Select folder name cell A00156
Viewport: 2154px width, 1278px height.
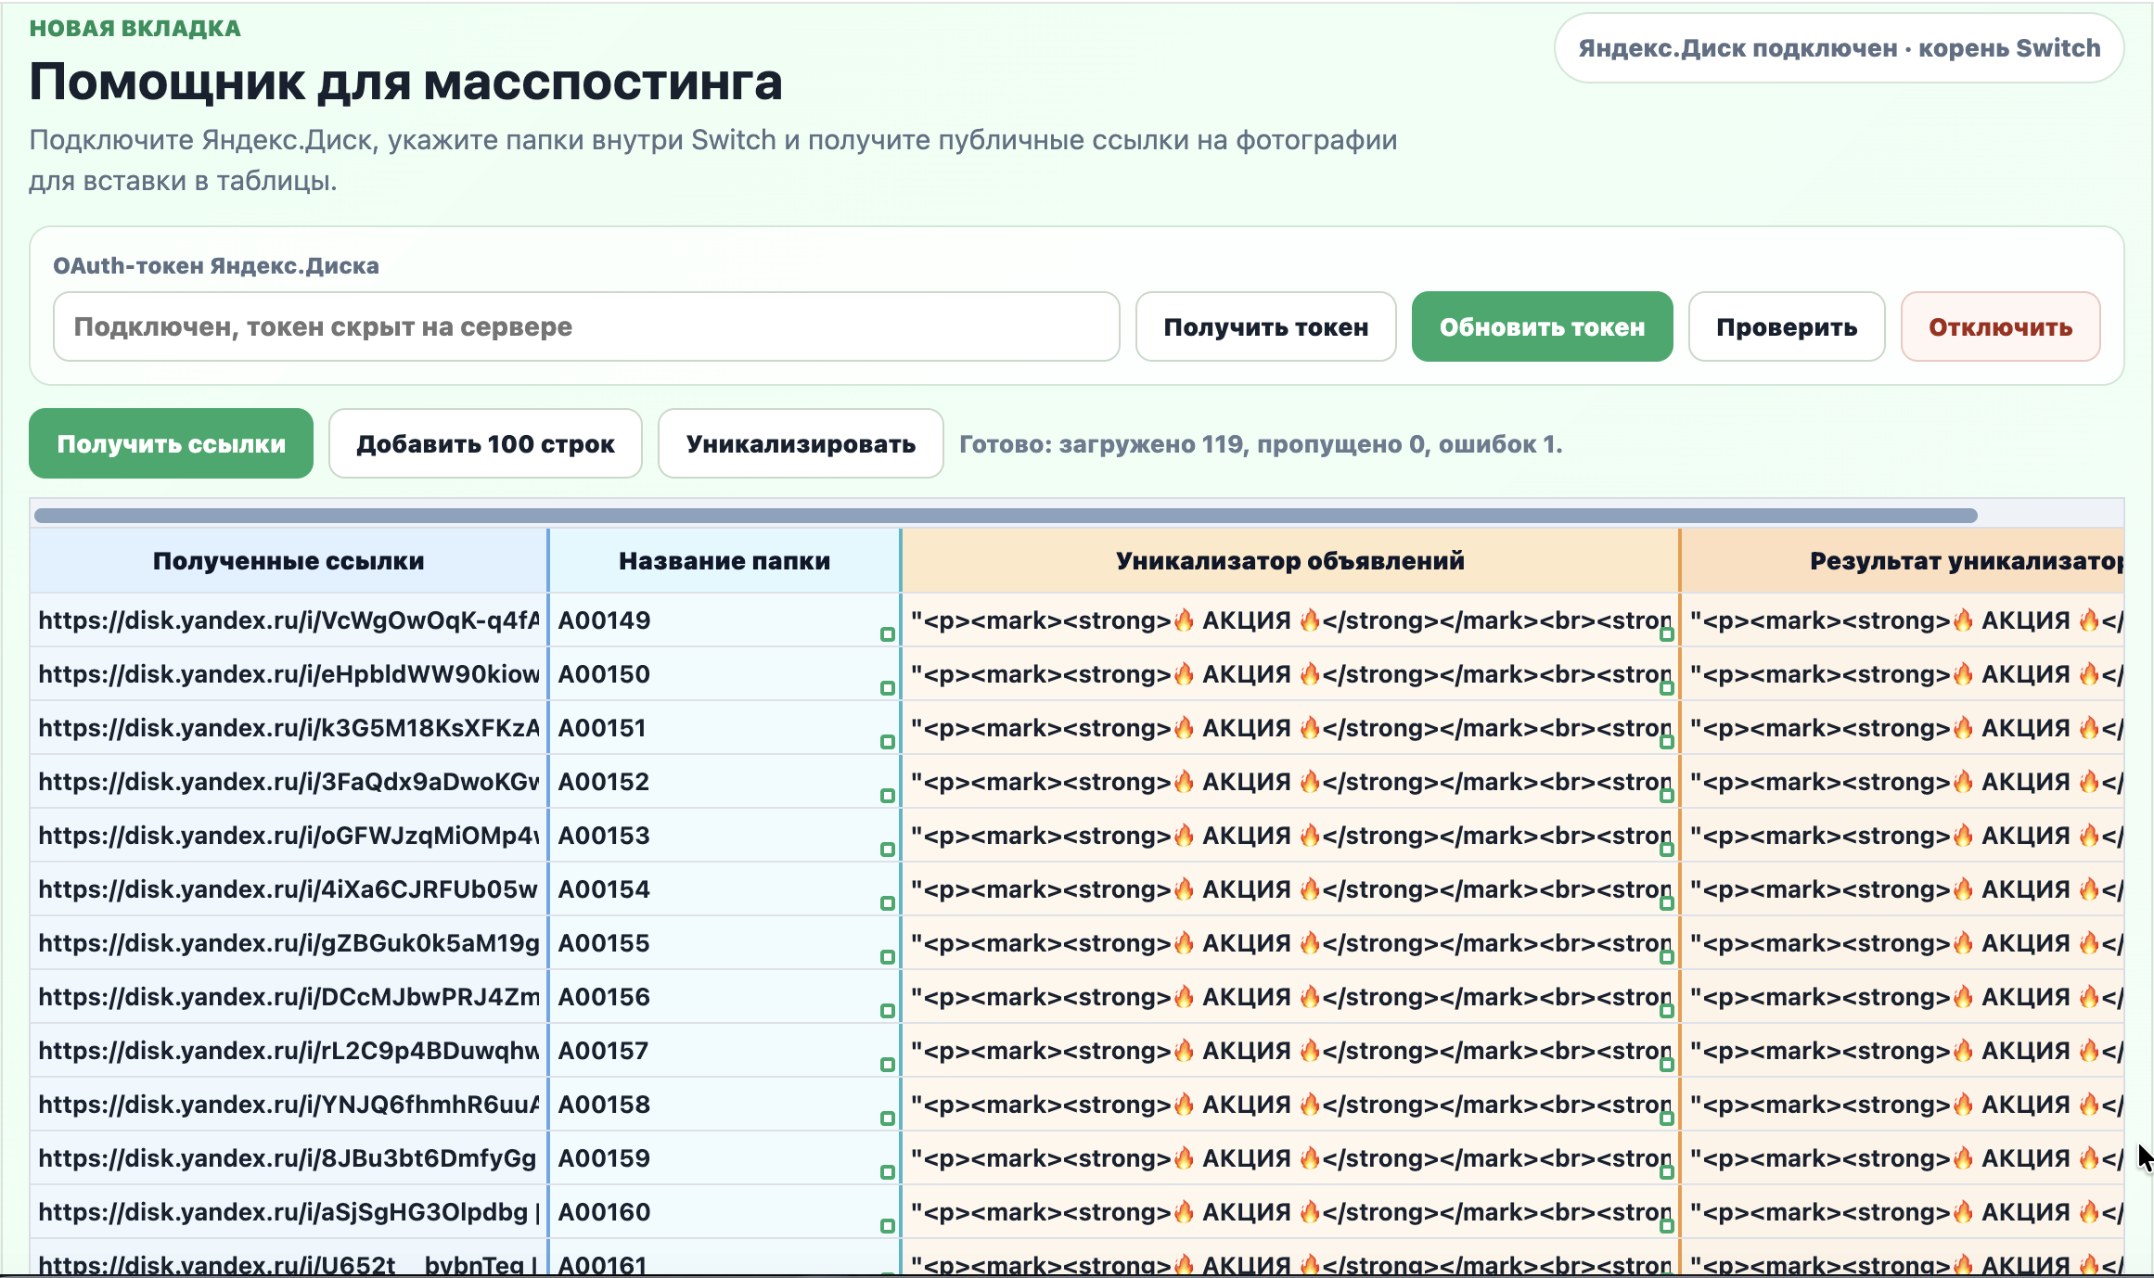pos(724,996)
